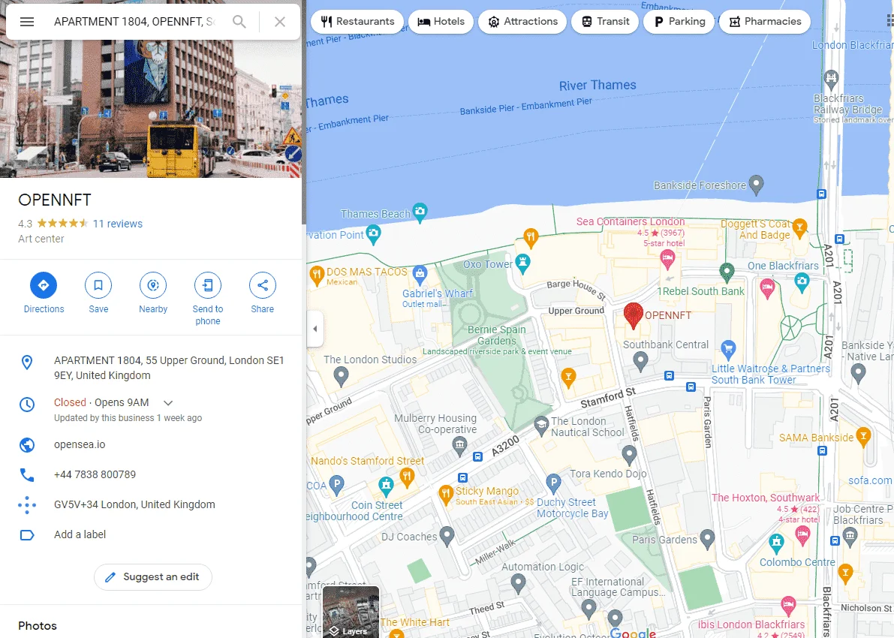Select the Thames Beach camera marker
Viewport: 894px width, 638px height.
[x=420, y=212]
